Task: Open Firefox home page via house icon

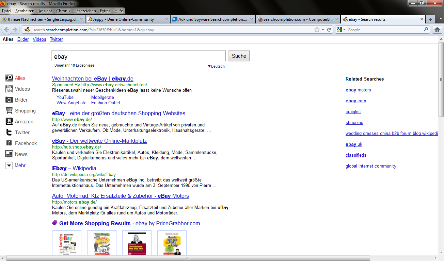Action: 437,30
